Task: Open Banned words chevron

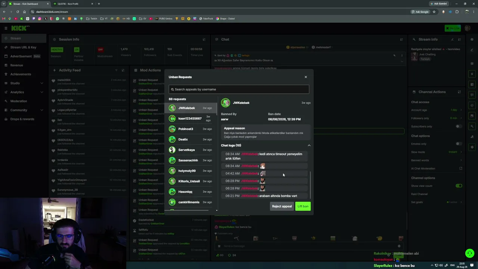Action: [x=461, y=160]
